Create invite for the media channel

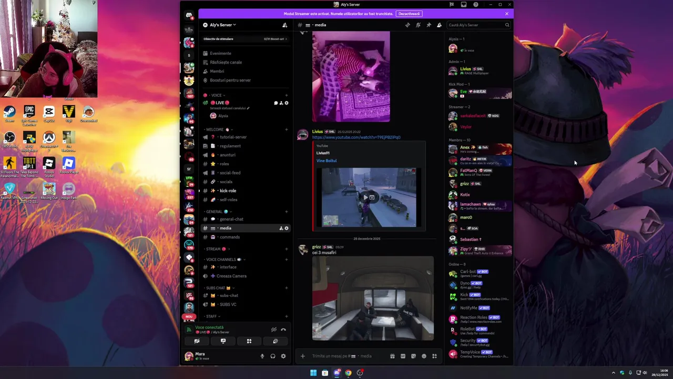[x=281, y=228]
